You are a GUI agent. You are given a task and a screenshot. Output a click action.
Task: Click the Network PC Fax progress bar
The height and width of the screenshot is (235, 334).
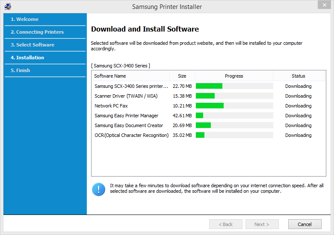(234, 106)
